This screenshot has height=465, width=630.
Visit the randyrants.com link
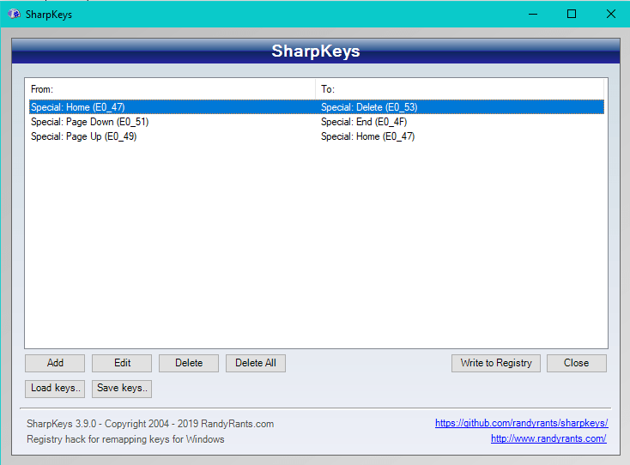(548, 438)
